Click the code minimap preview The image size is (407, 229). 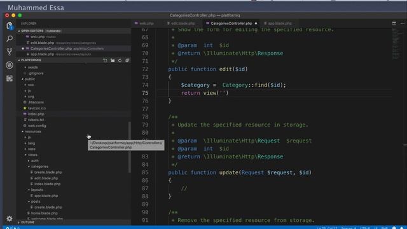396,44
